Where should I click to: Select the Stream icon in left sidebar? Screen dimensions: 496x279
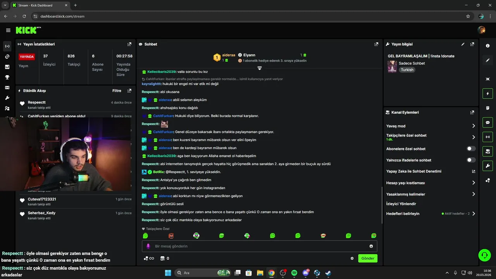[x=7, y=46]
